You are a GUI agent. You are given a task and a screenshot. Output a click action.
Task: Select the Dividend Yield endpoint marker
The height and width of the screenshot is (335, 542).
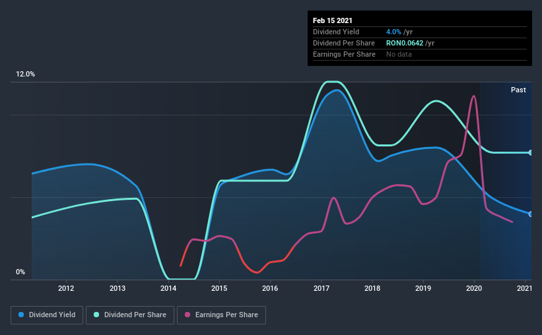click(530, 214)
